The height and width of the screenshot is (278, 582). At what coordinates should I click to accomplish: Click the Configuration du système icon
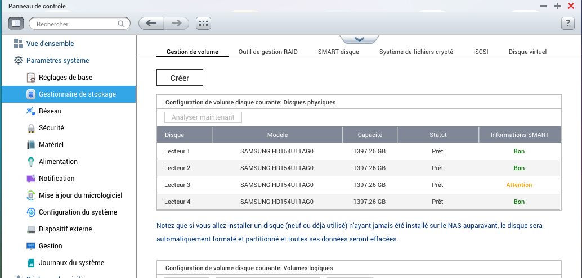(31, 212)
